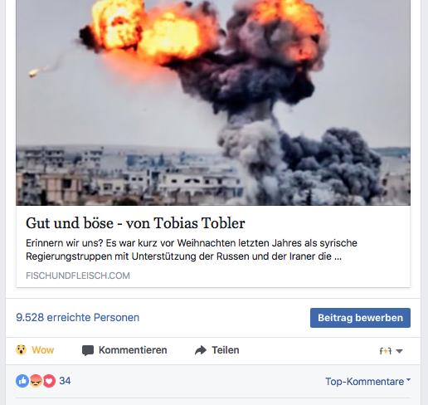Open the comment box via Kommentieren text
428x405 pixels.
(133, 350)
